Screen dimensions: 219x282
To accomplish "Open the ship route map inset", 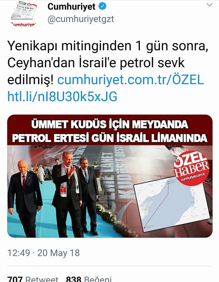I will pyautogui.click(x=172, y=204).
